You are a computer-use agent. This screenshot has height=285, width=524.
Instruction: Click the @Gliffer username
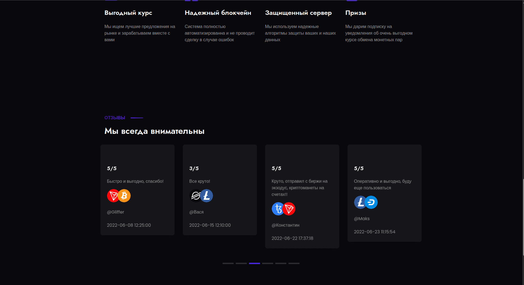[116, 212]
